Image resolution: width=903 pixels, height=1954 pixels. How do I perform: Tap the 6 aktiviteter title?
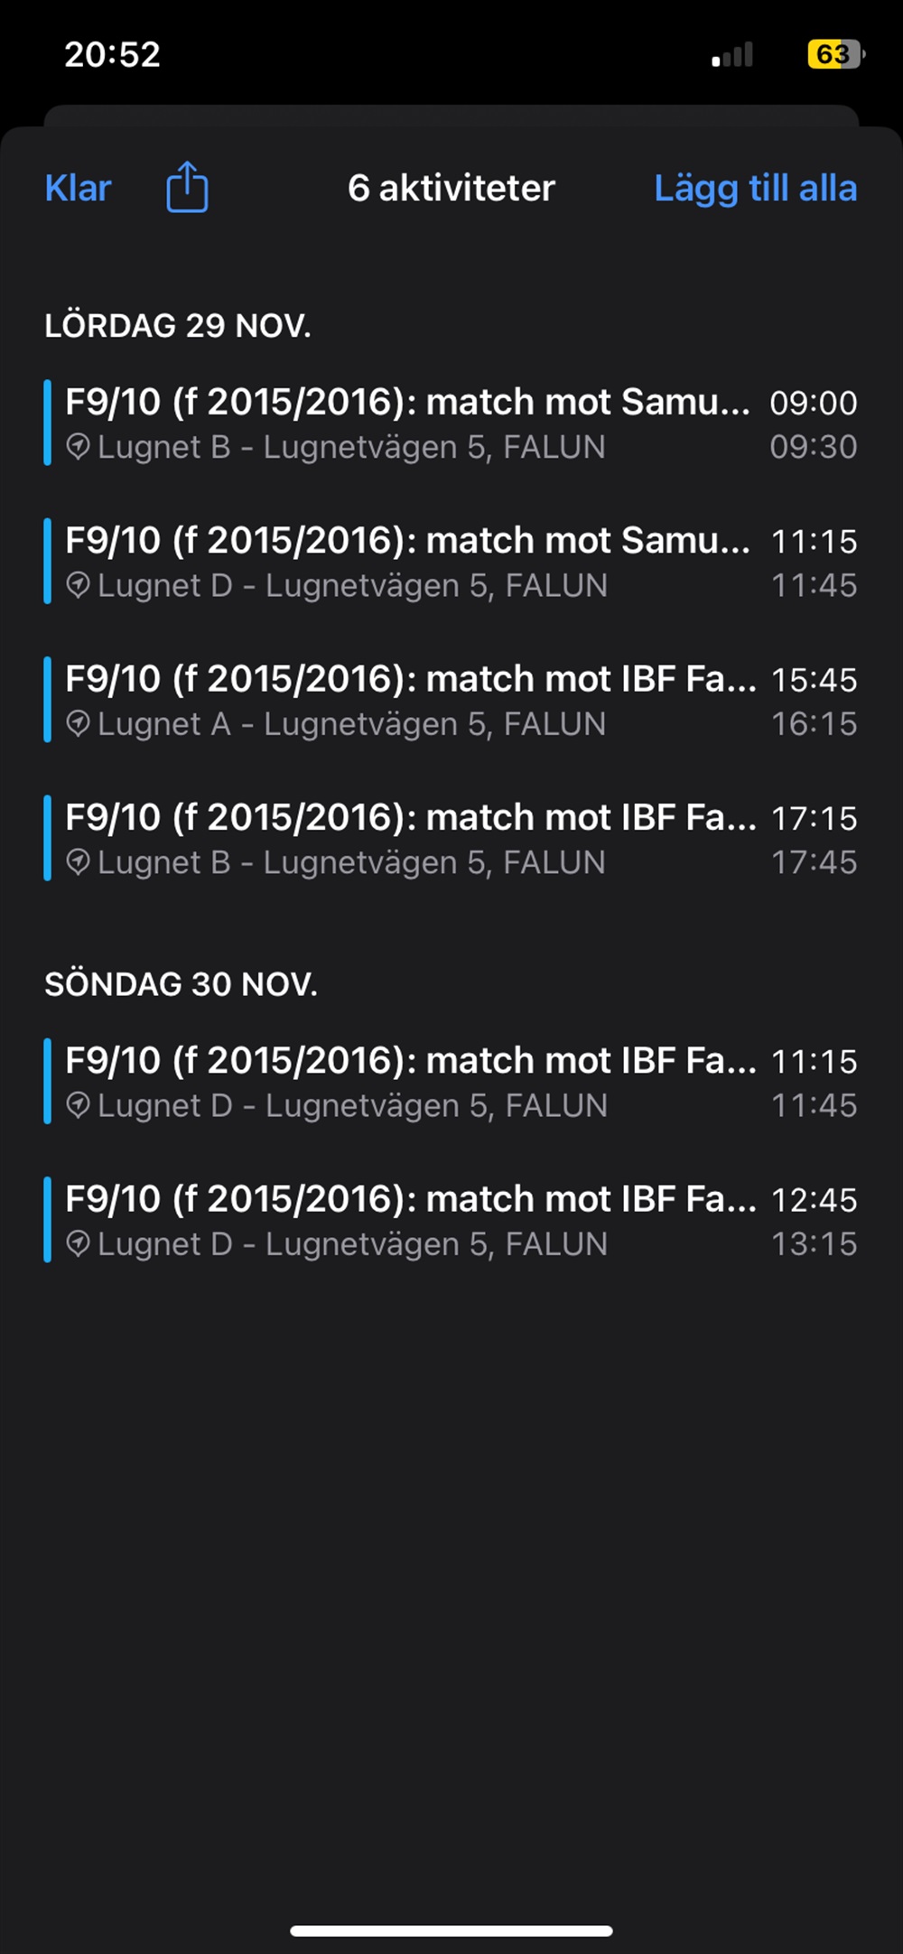[451, 189]
